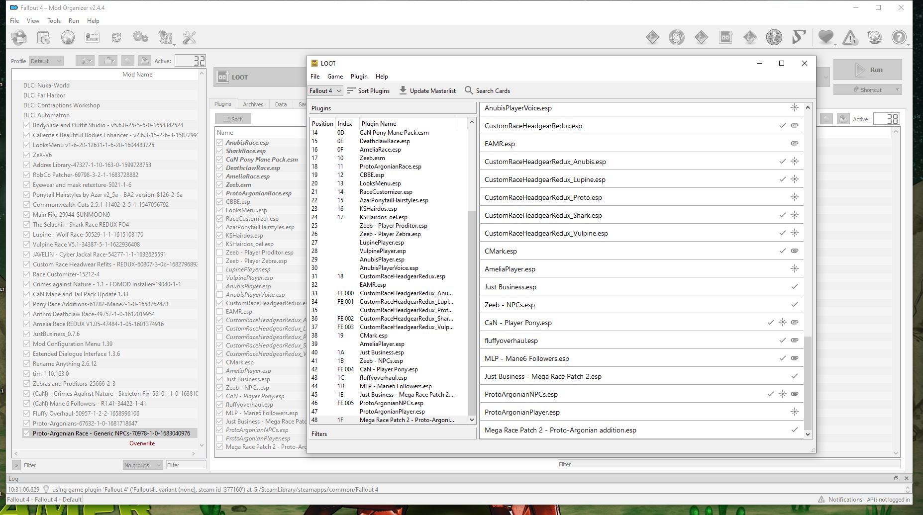
Task: Switch to the Archives tab
Action: tap(253, 104)
